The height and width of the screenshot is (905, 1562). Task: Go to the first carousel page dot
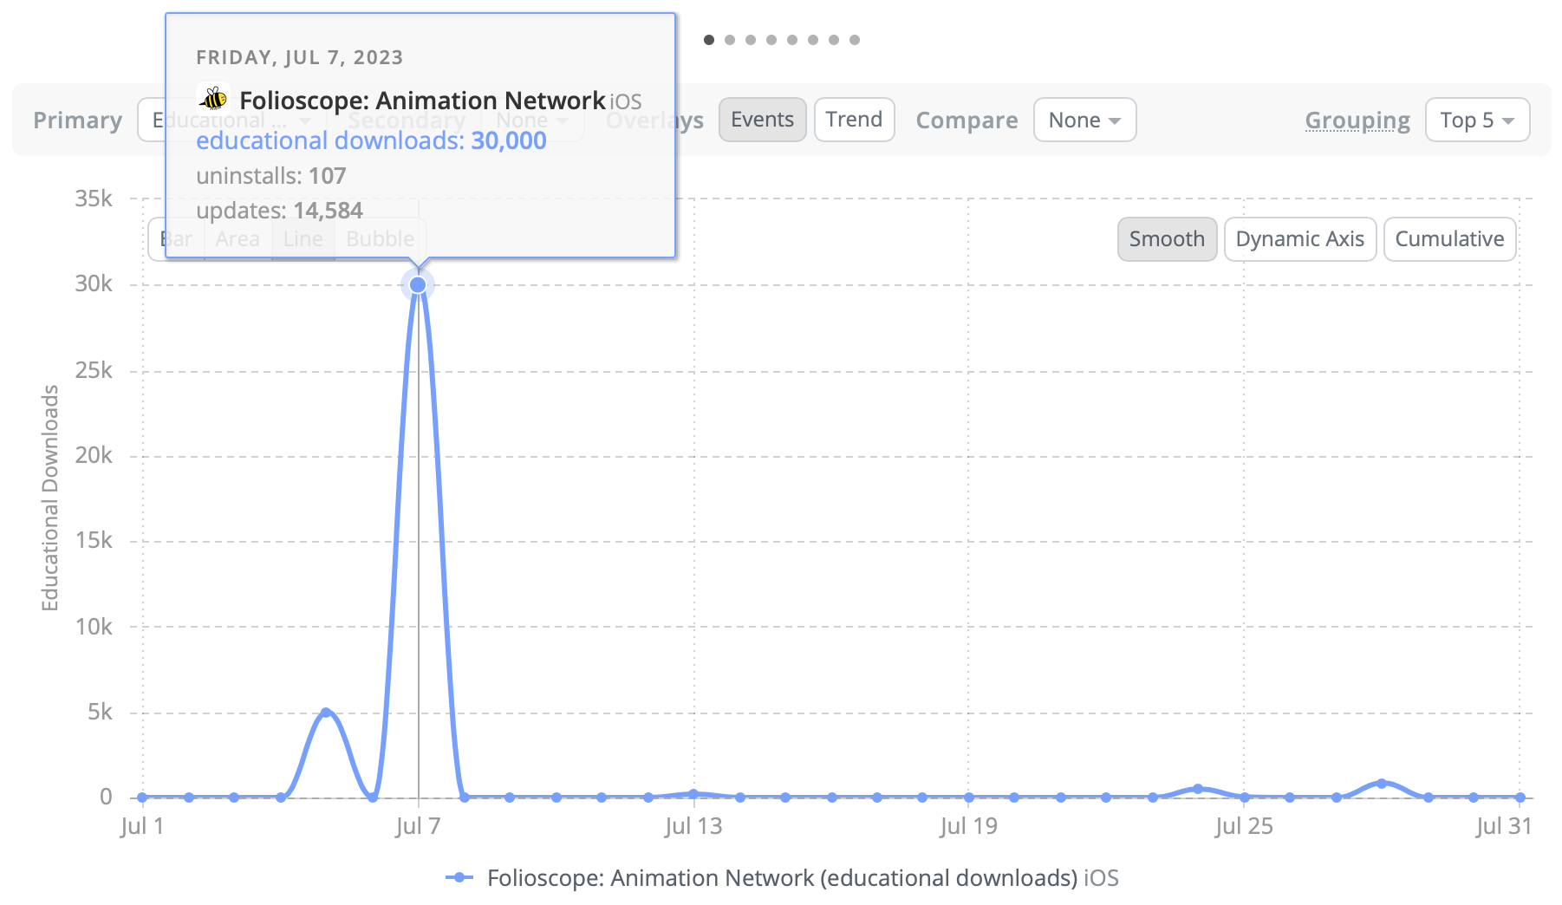[x=709, y=40]
